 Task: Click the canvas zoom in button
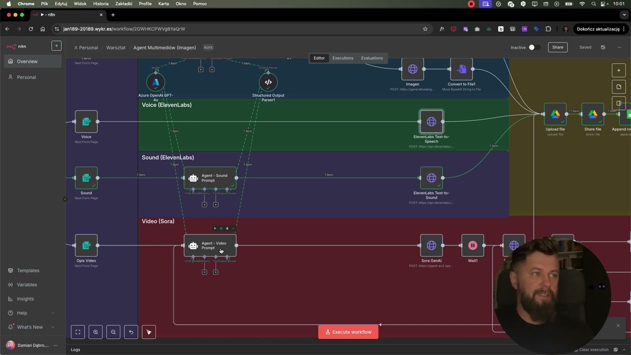tap(96, 332)
